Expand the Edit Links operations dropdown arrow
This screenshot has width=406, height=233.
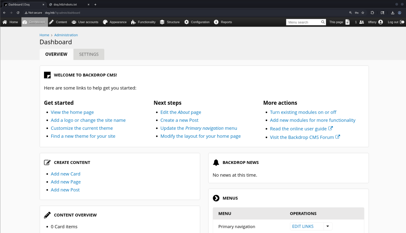pyautogui.click(x=327, y=227)
